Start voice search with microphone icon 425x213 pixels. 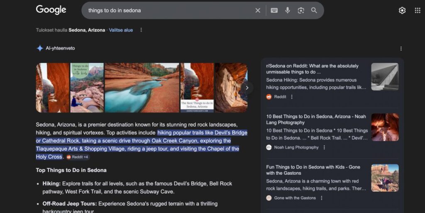[288, 10]
